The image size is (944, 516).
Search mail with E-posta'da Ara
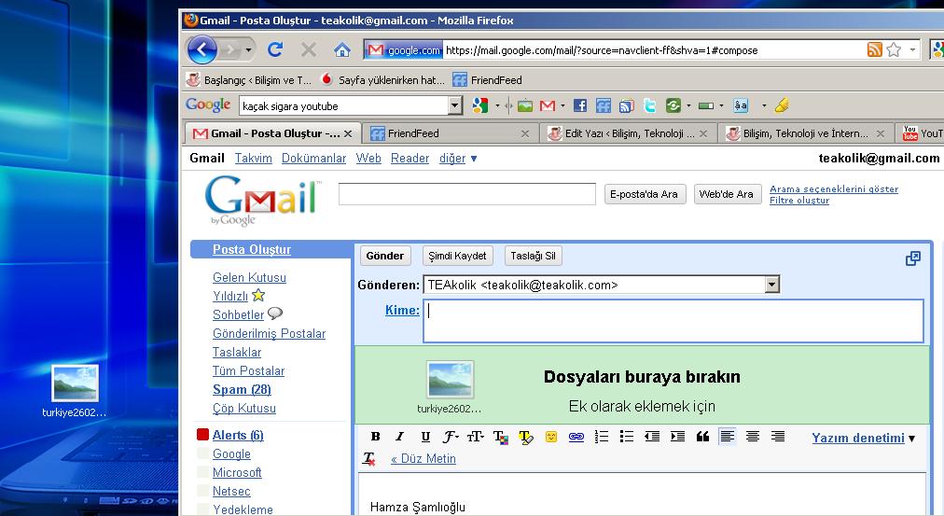645,194
